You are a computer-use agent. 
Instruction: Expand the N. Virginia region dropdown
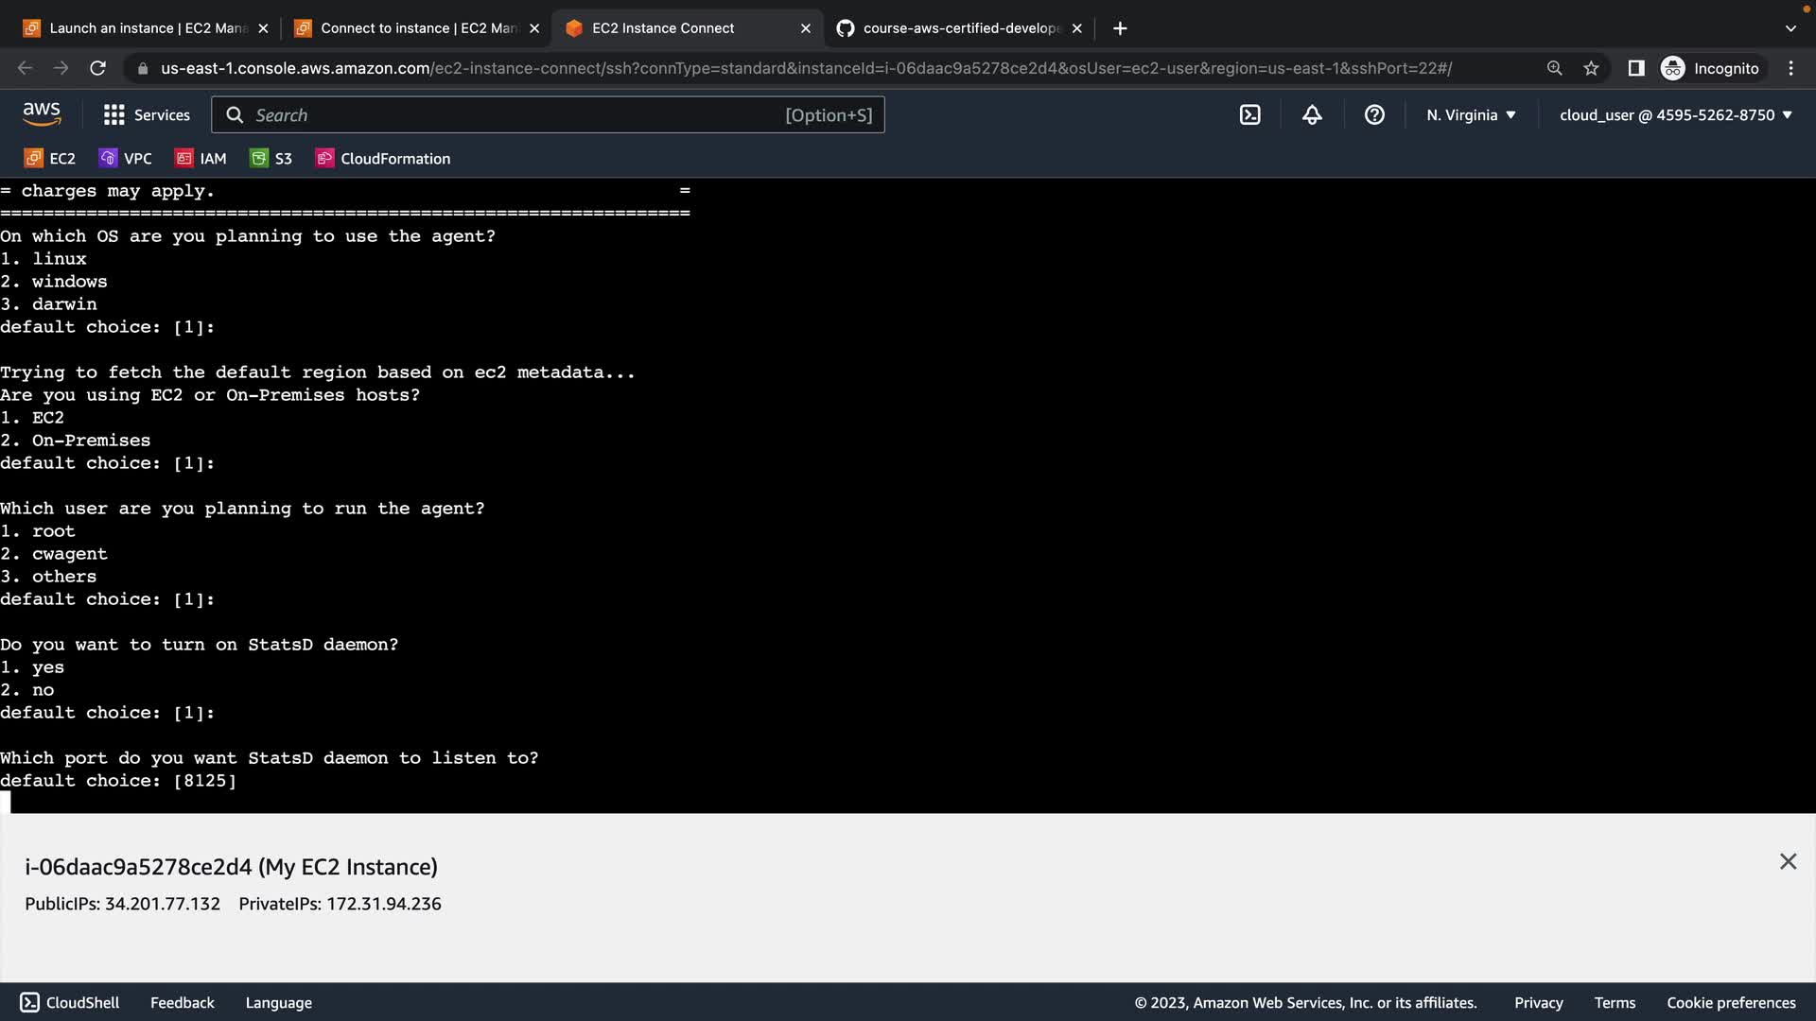pos(1471,115)
